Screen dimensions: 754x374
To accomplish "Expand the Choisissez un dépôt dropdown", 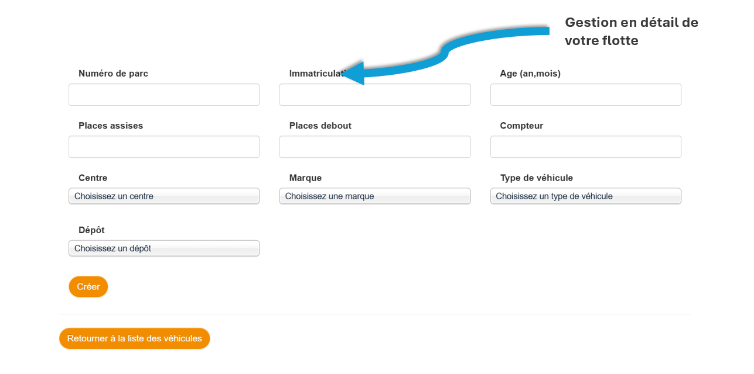I will pos(164,248).
